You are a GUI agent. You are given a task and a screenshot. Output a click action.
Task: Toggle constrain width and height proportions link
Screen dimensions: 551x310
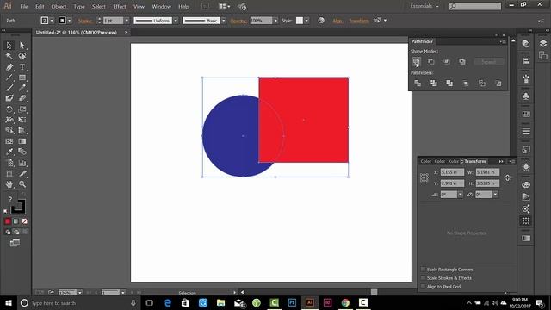click(507, 178)
